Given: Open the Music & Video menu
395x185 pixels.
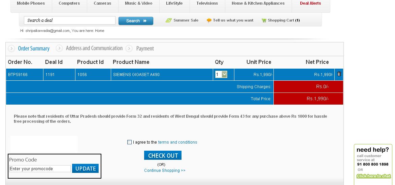Looking at the screenshot, I should tap(138, 3).
